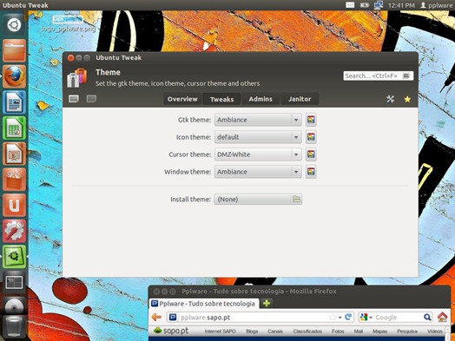Switch to the Tweaks tab
Screen dimensions: 455x341
tap(222, 99)
